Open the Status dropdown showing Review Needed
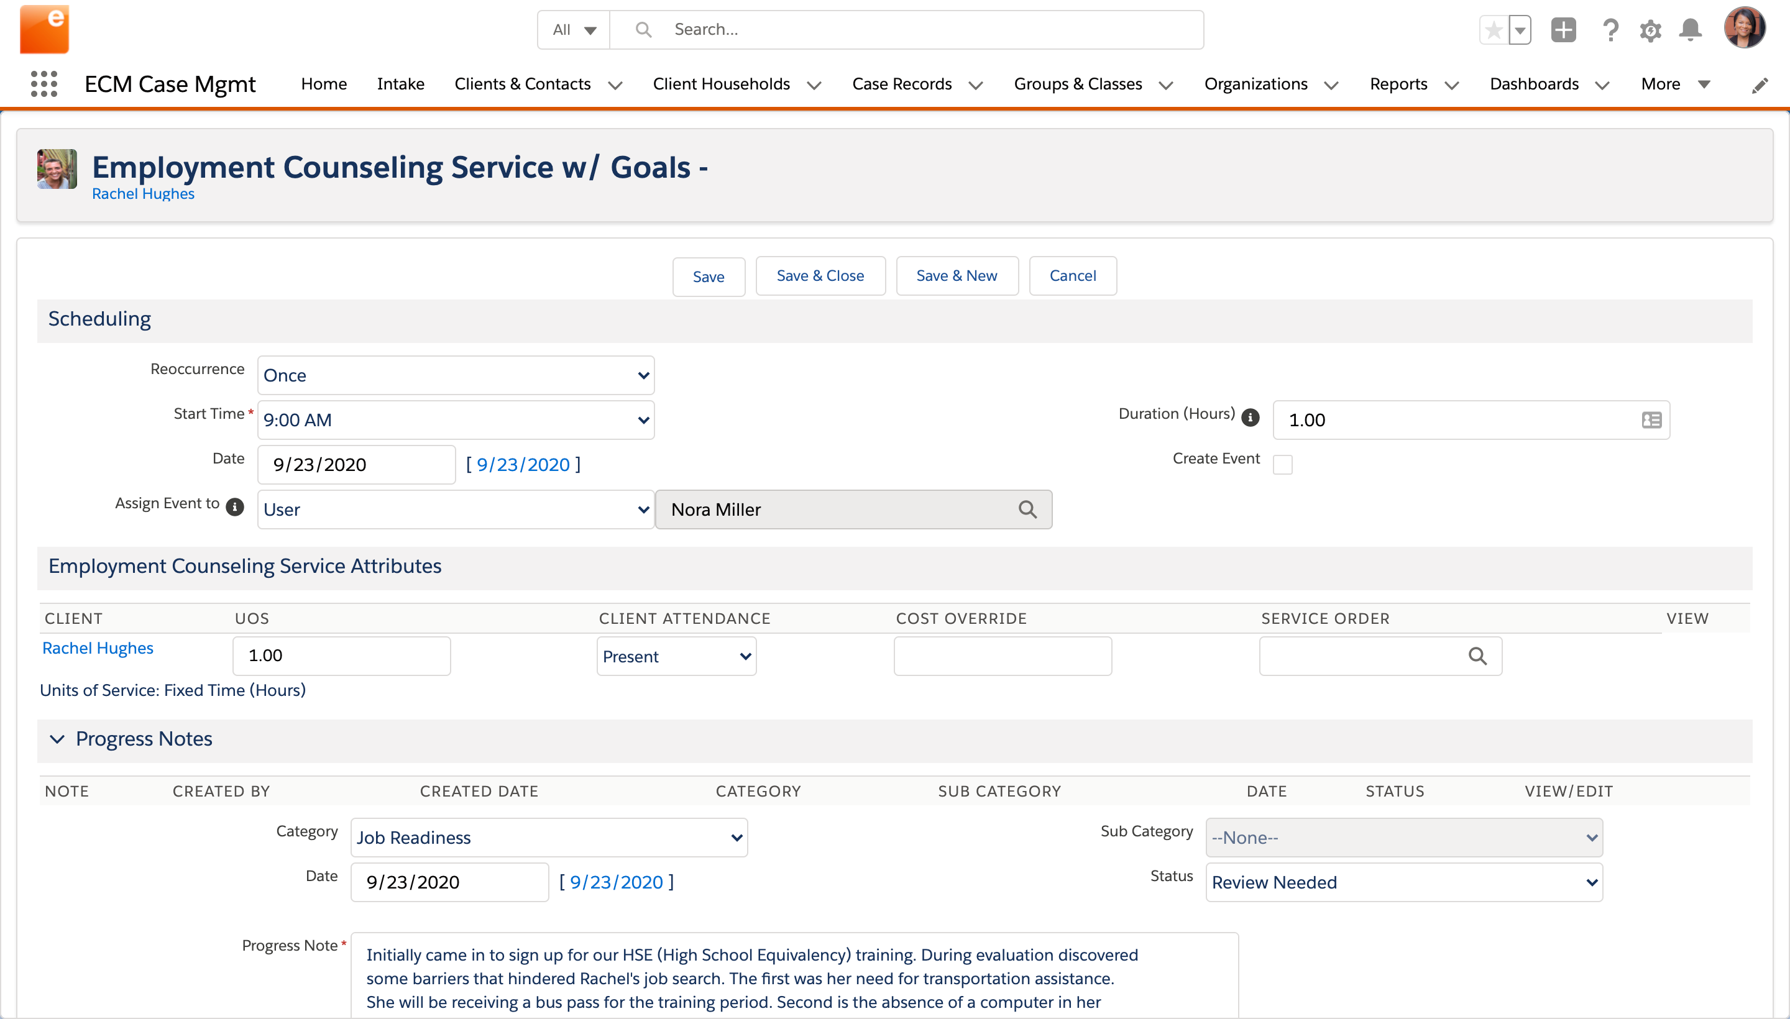 (1403, 882)
